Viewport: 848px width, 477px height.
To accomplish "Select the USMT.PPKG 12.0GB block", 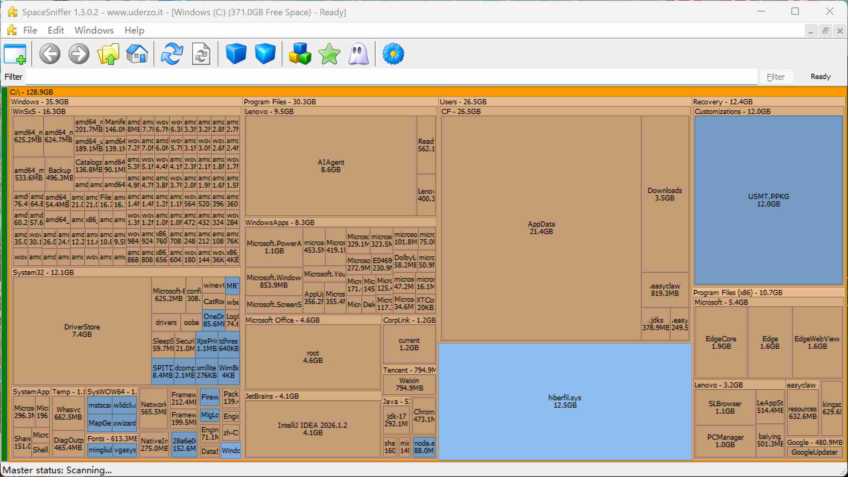I will click(769, 200).
